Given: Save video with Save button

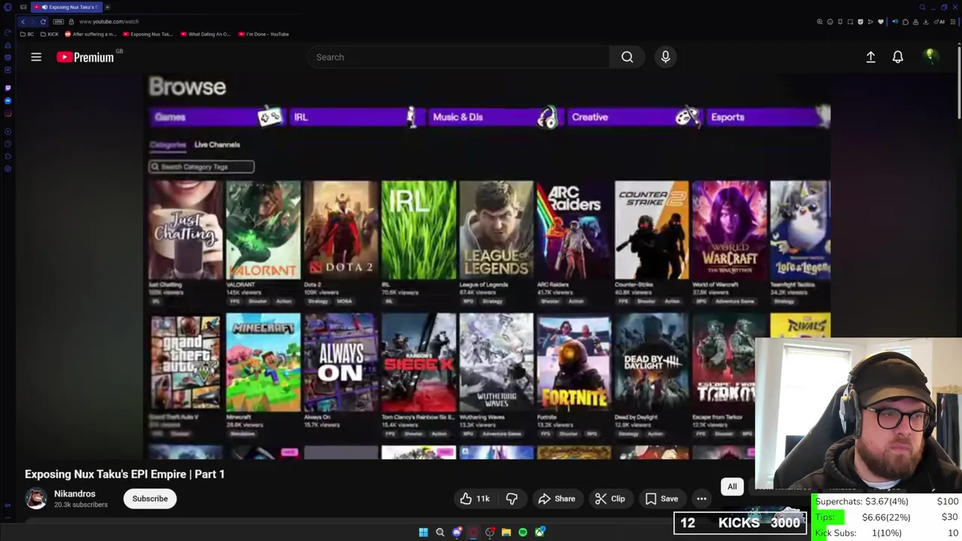Looking at the screenshot, I should pos(661,499).
